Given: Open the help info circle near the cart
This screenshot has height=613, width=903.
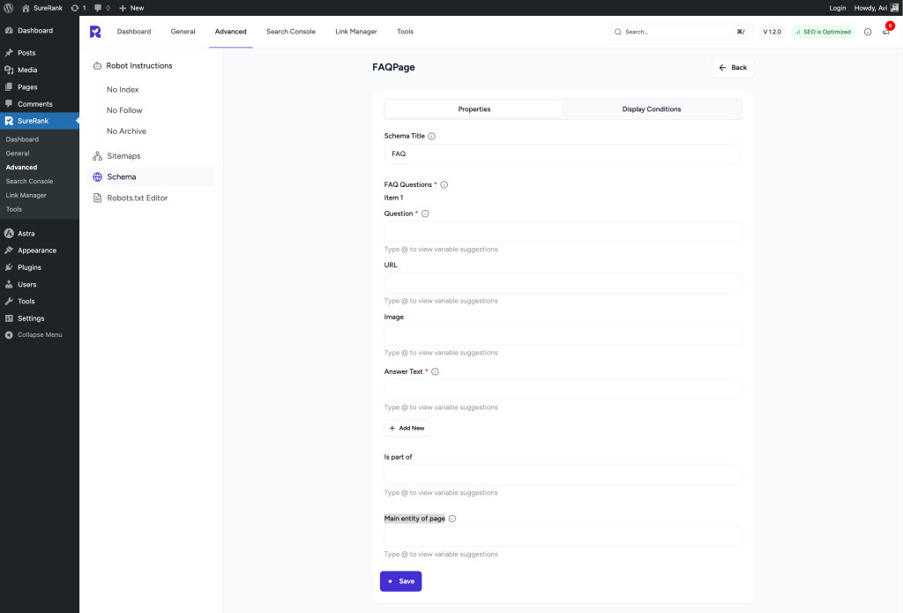Looking at the screenshot, I should (x=867, y=31).
